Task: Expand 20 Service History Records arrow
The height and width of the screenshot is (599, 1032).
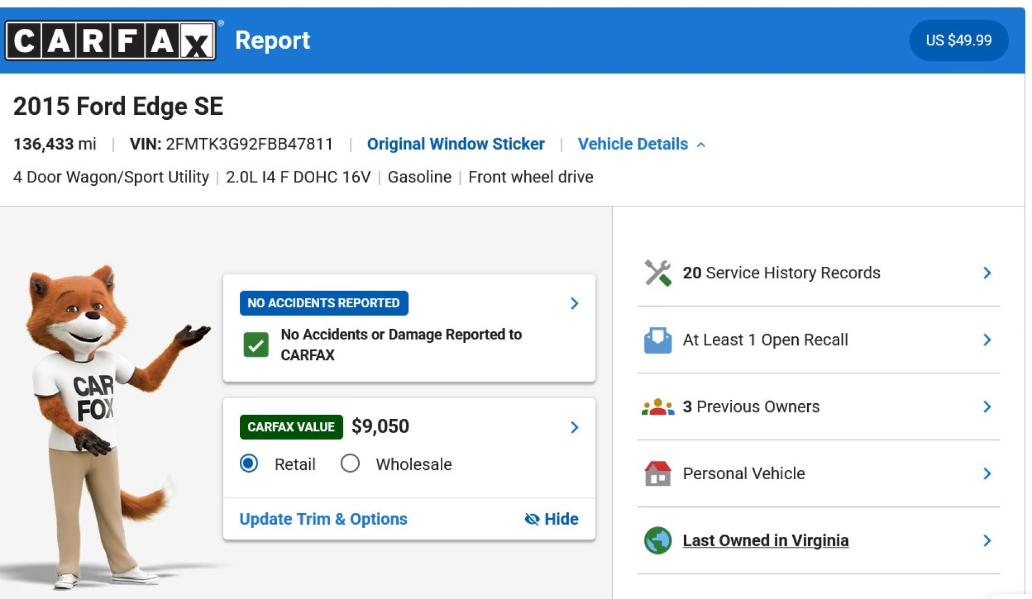Action: click(987, 273)
